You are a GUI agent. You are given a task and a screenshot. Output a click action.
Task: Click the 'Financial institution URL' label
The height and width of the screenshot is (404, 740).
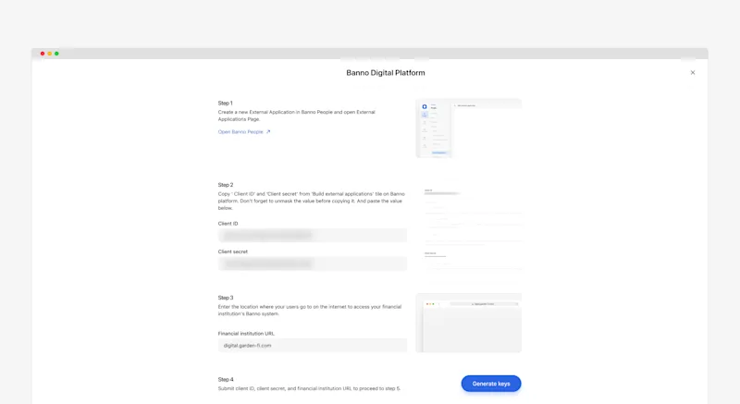(x=246, y=334)
